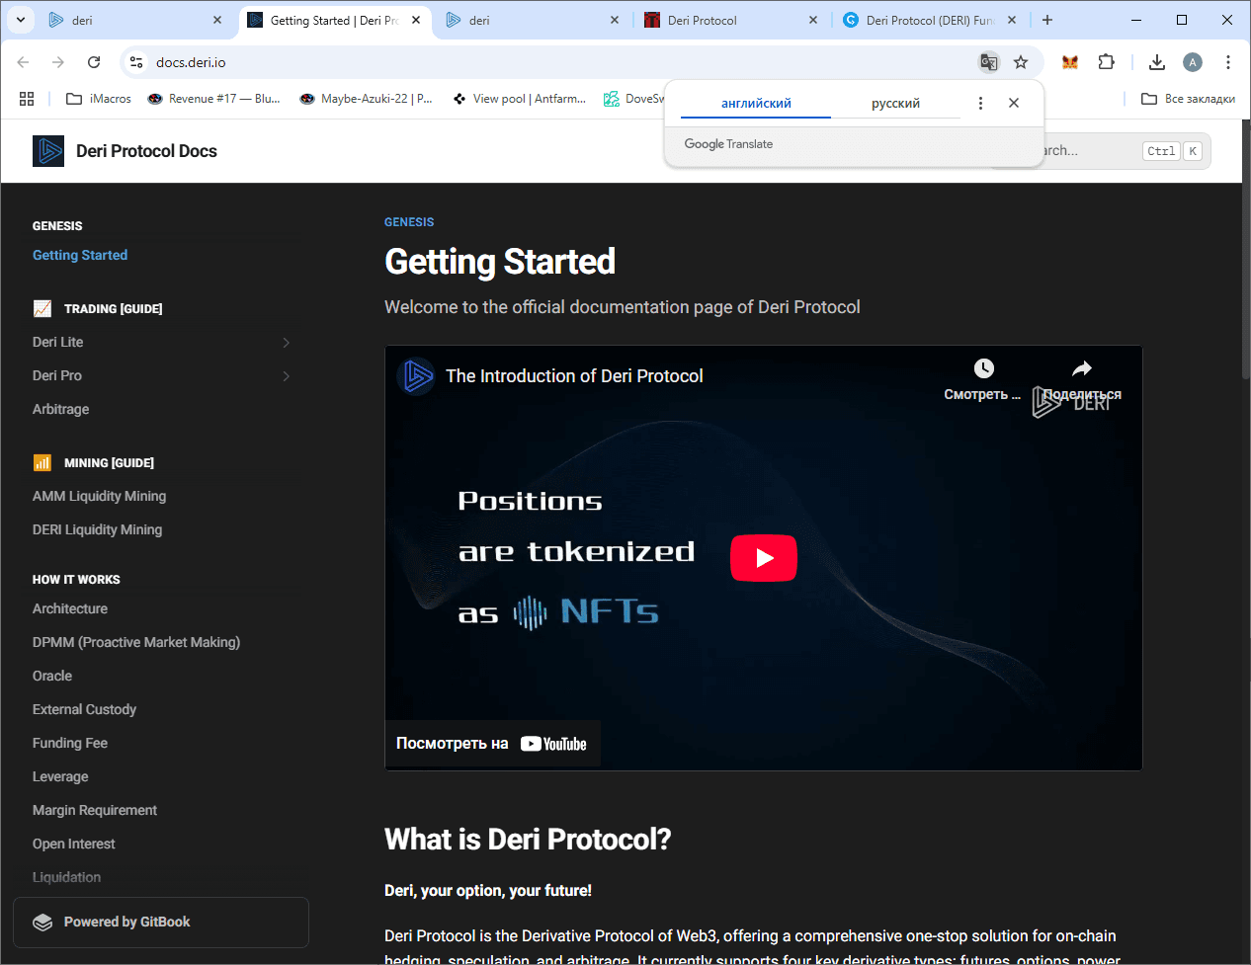Go back to previous page
The width and height of the screenshot is (1251, 965).
point(23,62)
